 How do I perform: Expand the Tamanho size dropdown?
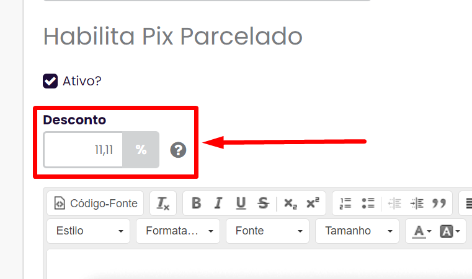tap(357, 231)
